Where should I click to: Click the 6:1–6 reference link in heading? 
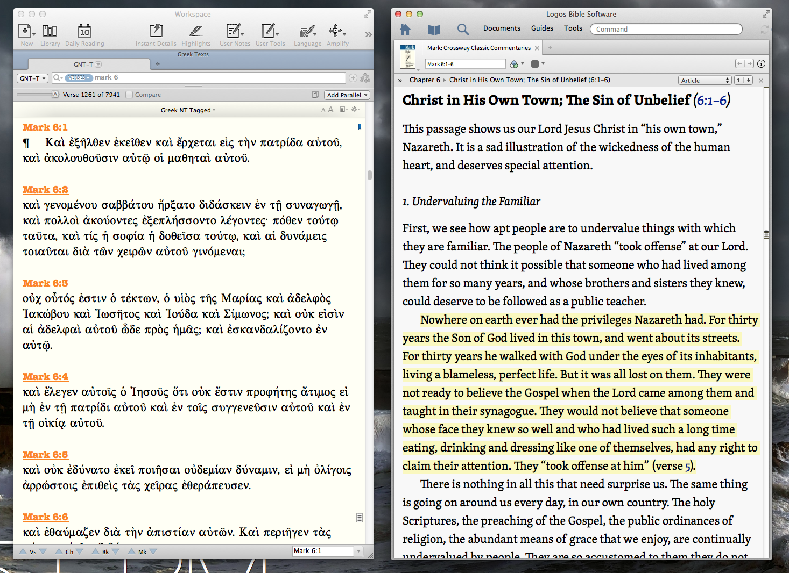click(711, 101)
